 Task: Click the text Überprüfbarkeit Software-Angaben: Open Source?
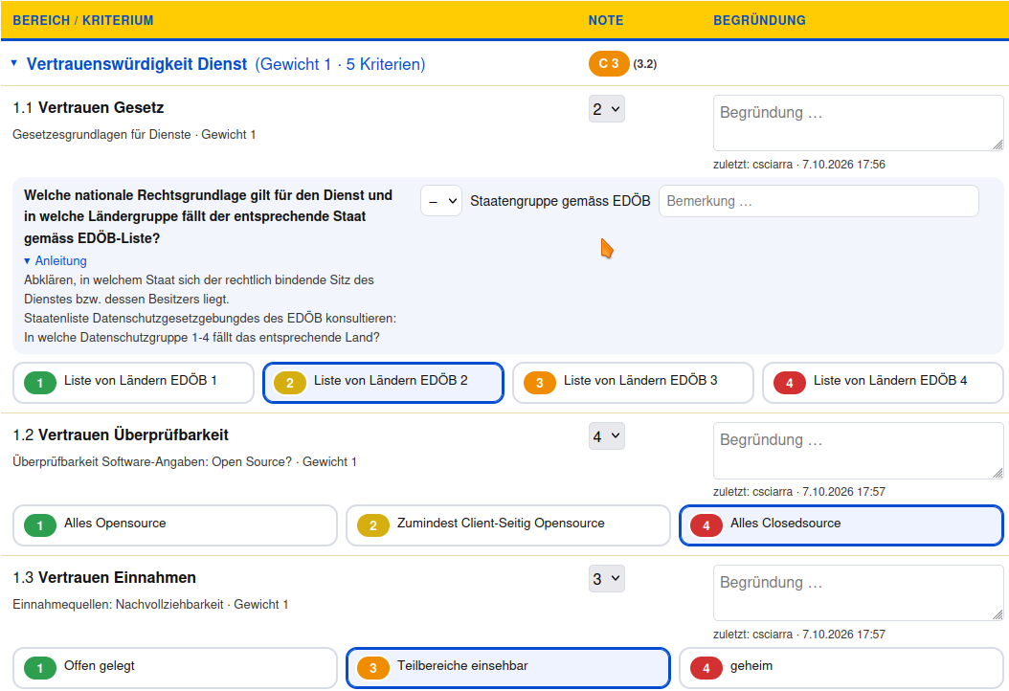[x=152, y=461]
